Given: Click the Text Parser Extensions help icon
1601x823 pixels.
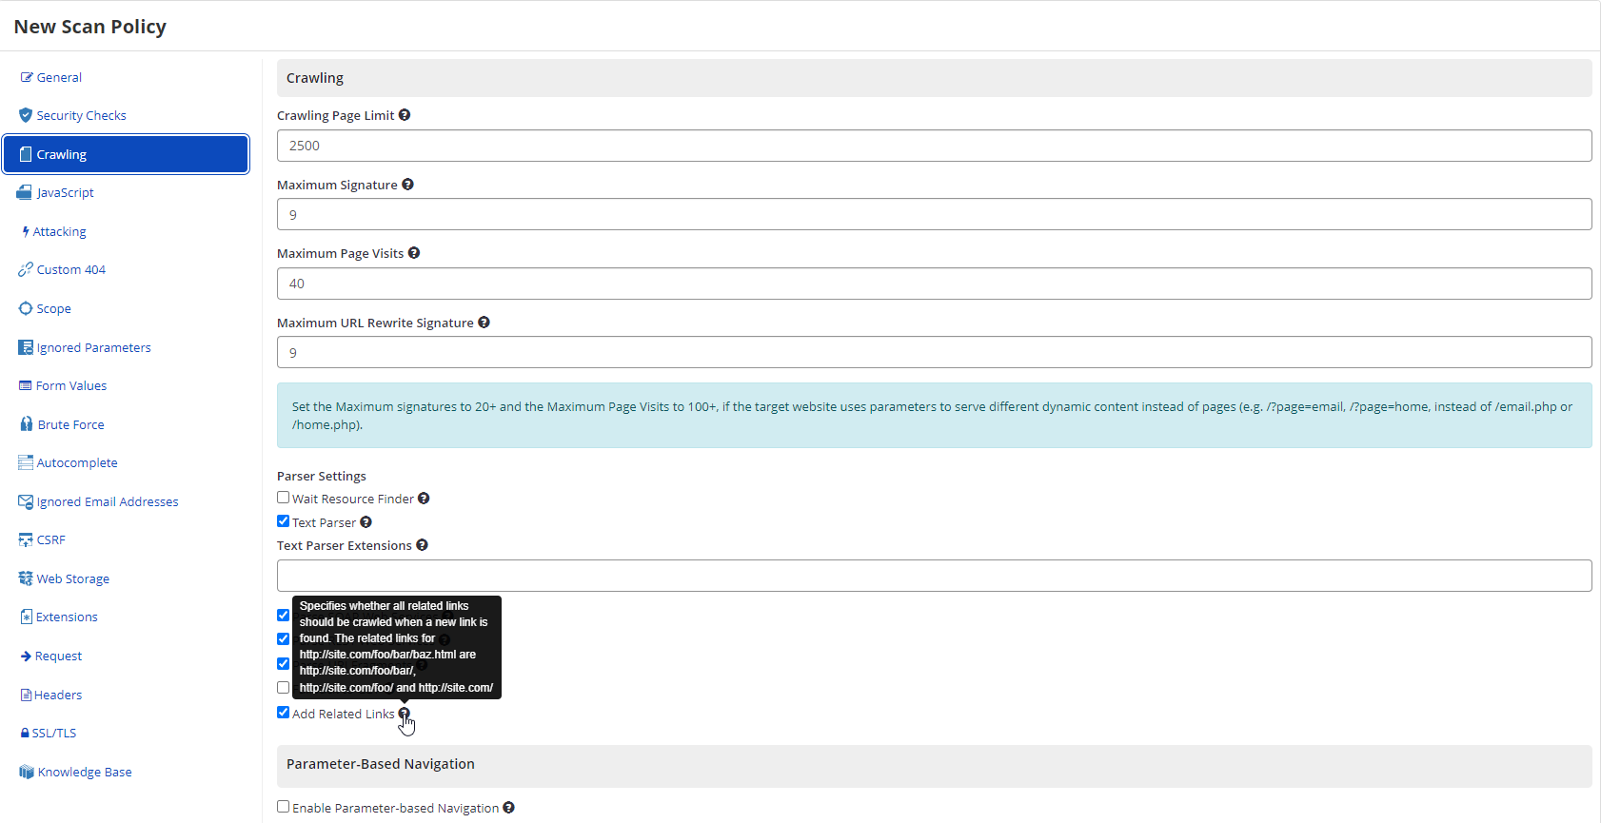Looking at the screenshot, I should 422,545.
